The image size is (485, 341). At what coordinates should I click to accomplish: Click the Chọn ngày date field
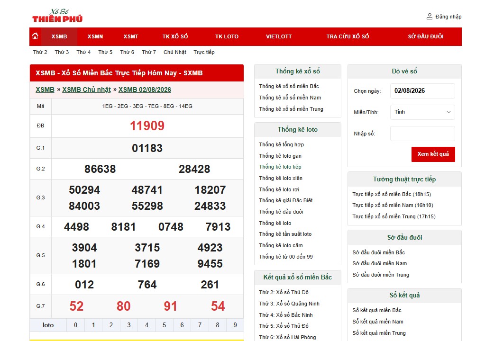click(422, 91)
